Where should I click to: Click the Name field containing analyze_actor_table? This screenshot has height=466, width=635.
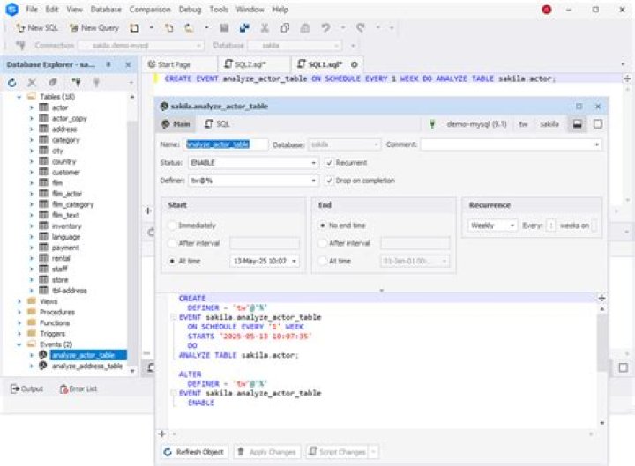(226, 144)
